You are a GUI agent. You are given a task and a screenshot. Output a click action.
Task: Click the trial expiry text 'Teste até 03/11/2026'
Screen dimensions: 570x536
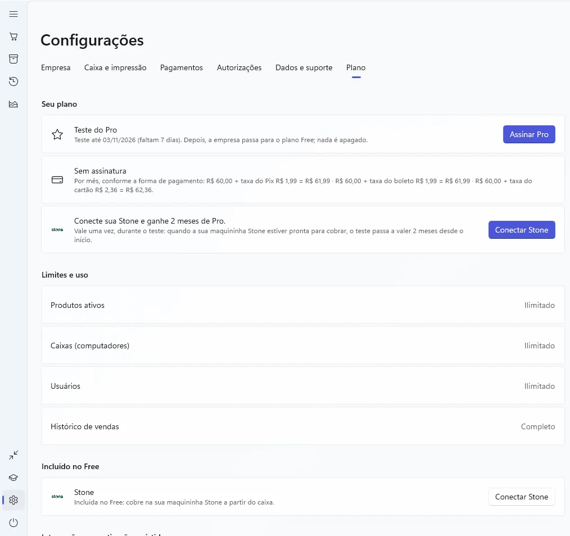point(105,140)
